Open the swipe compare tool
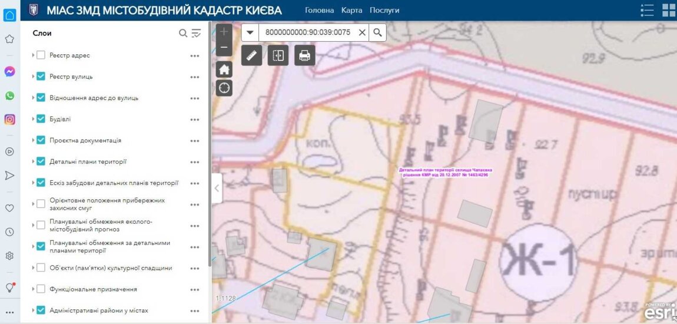 coord(278,55)
